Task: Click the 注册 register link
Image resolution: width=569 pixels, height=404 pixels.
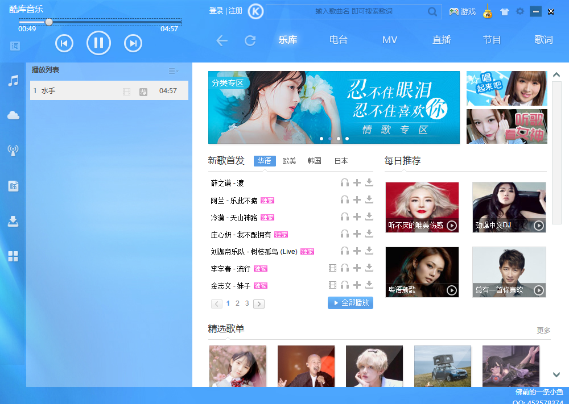Action: click(236, 11)
